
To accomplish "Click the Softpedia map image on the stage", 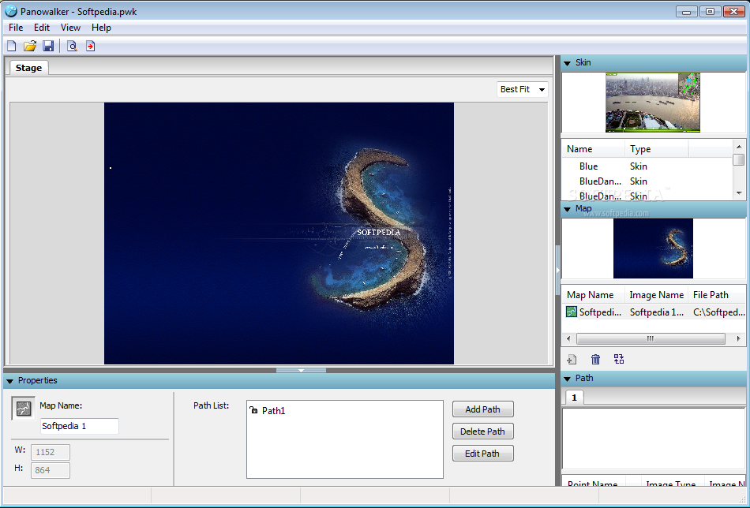I will click(279, 233).
